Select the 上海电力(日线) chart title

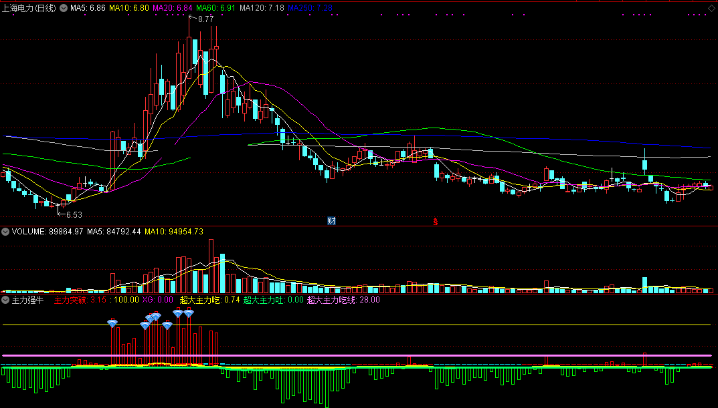pos(29,8)
